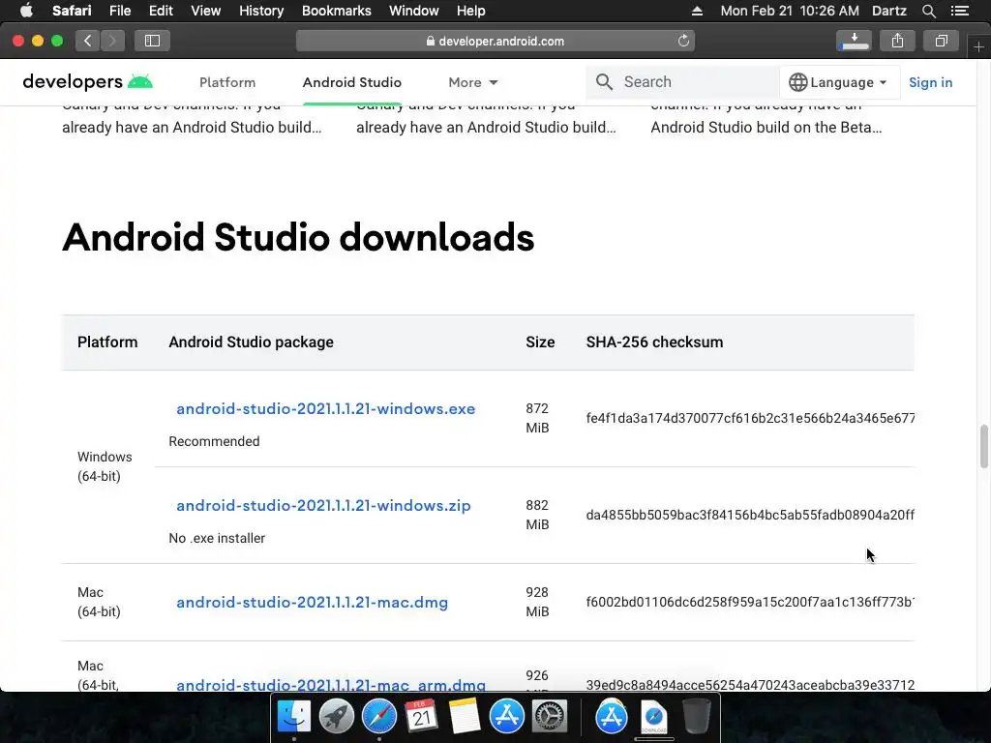
Task: Click the checksum starting with da4855bb
Action: (x=750, y=515)
